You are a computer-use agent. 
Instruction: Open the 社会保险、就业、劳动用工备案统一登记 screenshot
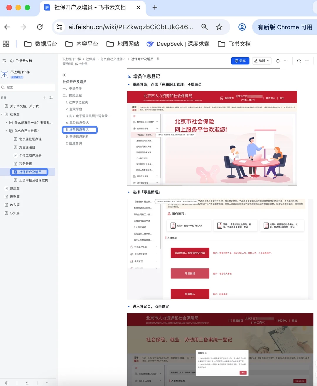(x=220, y=350)
